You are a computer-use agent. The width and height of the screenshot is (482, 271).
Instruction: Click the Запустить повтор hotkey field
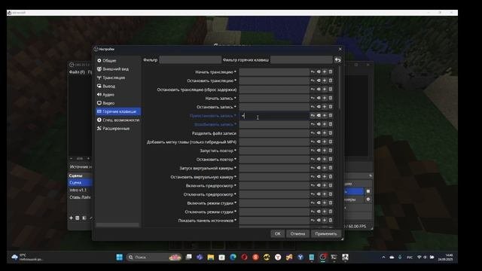(x=274, y=151)
